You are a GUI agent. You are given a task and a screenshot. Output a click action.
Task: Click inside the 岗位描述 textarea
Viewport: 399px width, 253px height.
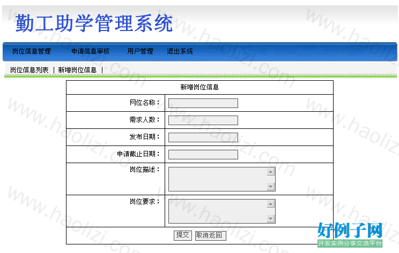[x=218, y=179]
